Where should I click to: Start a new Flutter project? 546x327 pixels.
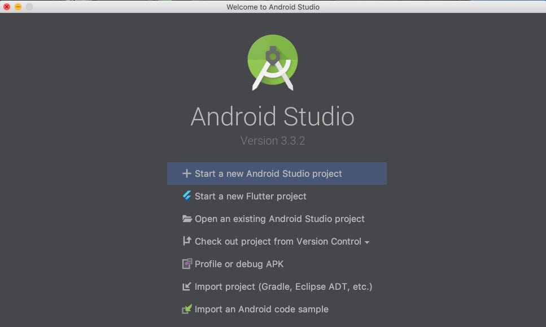251,196
